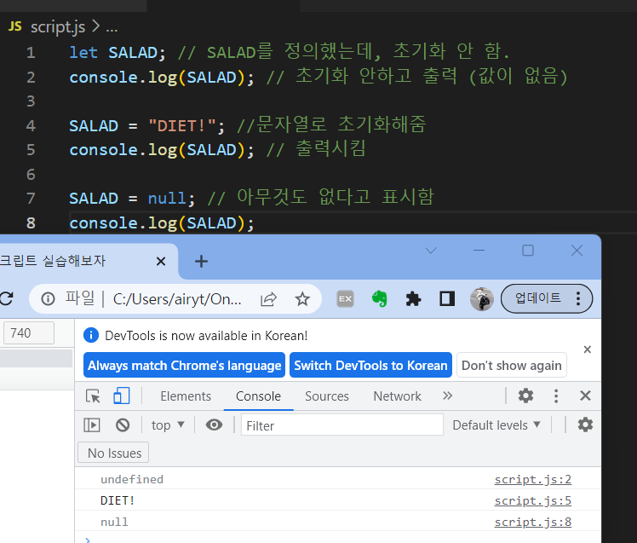Click line number 8 in the editor
637x543 pixels.
click(31, 222)
